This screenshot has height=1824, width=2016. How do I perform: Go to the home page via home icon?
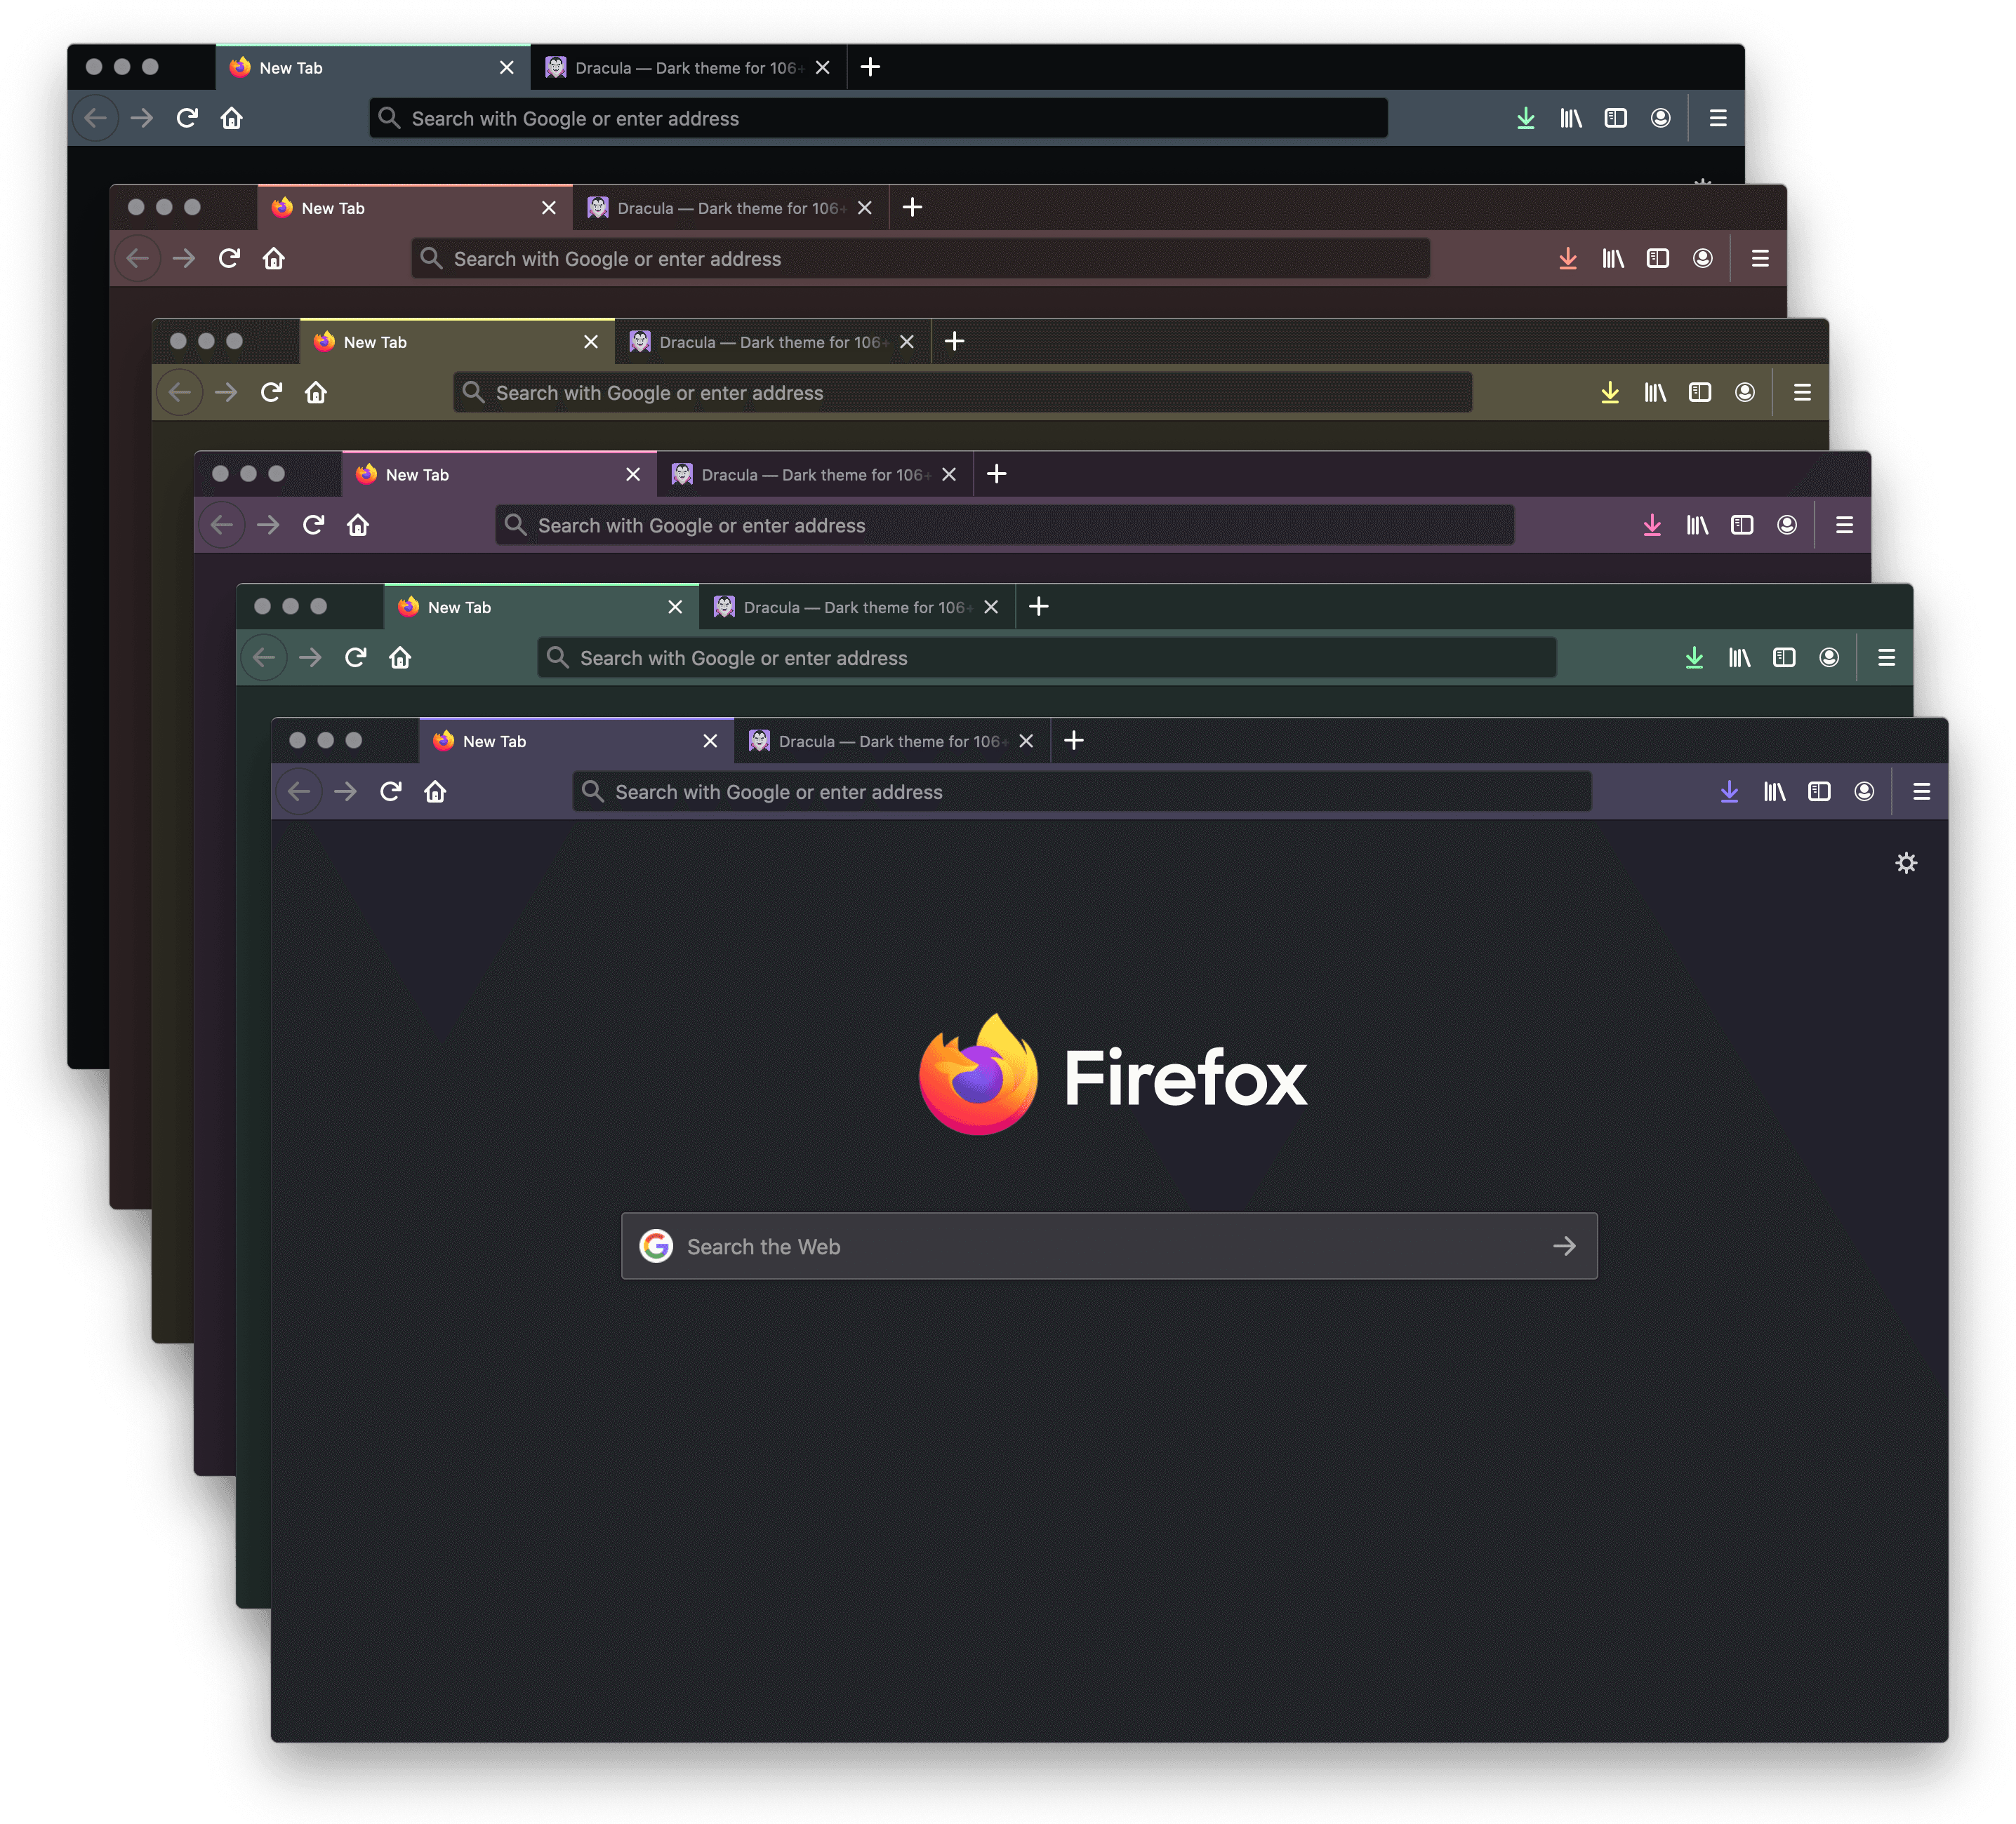click(x=435, y=791)
